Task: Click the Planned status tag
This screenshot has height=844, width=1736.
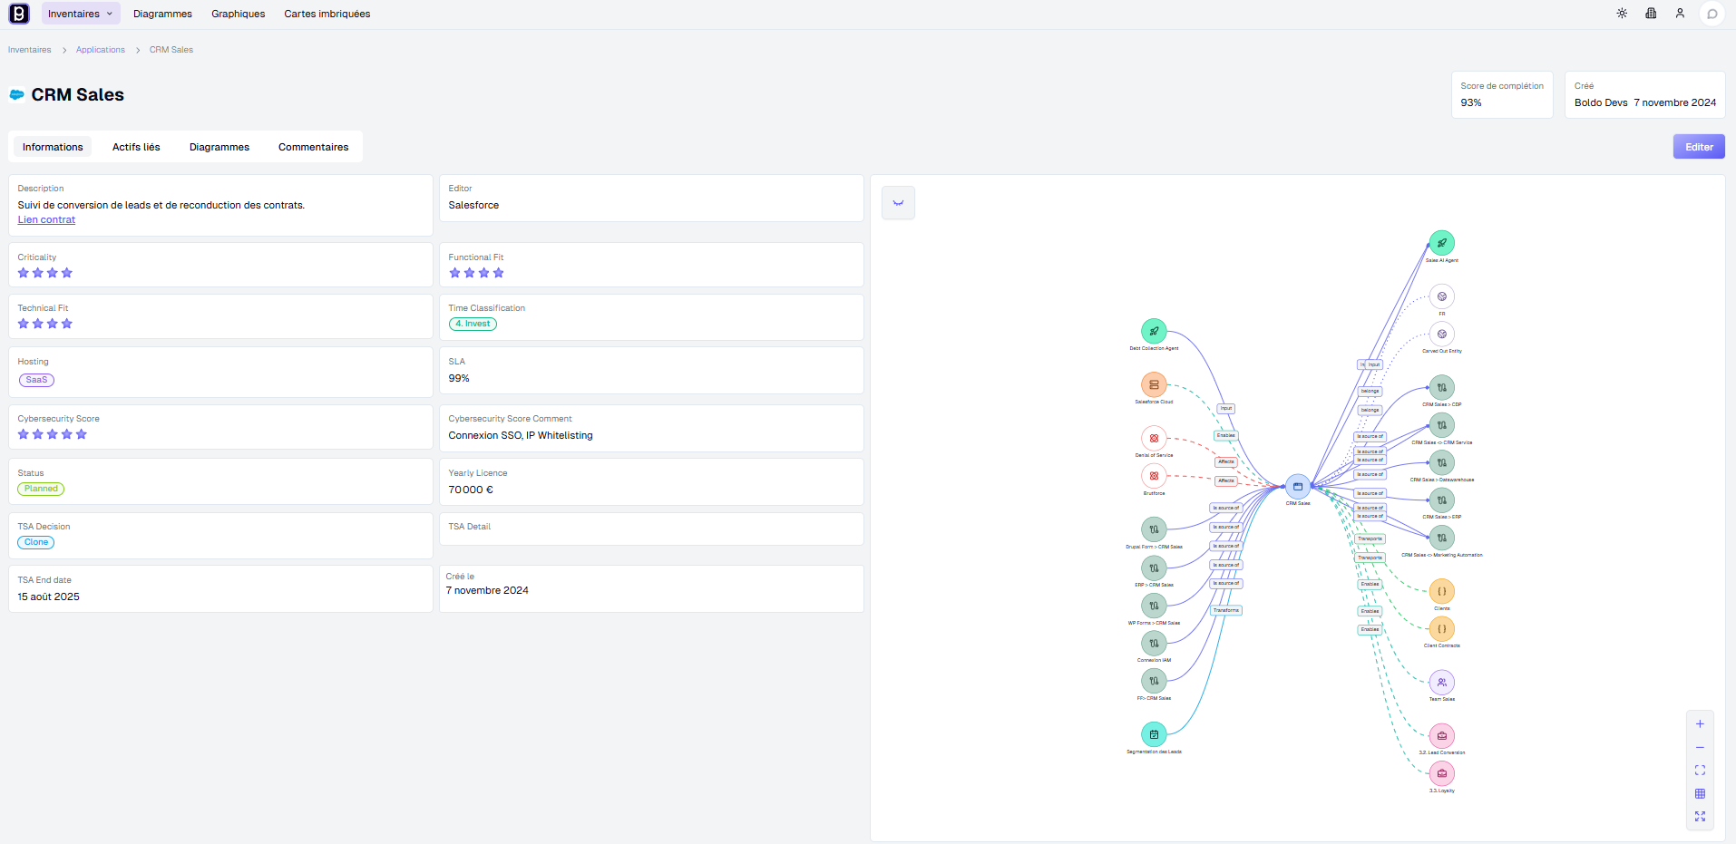Action: pos(41,489)
